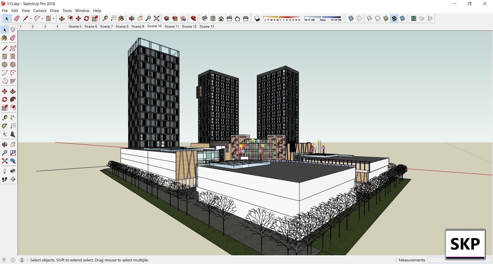Open the Help menu
This screenshot has height=264, width=493.
pyautogui.click(x=97, y=11)
